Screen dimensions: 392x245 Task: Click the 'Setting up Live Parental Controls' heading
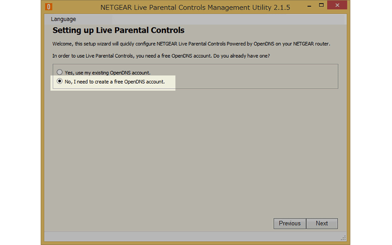tap(118, 30)
